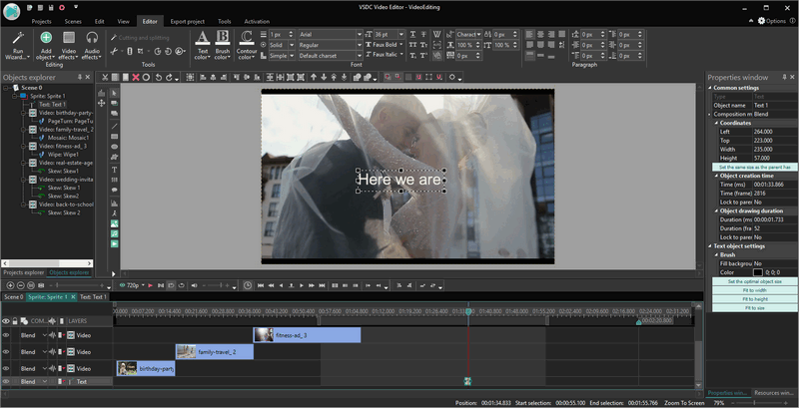
Task: Pin the Objects explorer panel
Action: [80, 78]
